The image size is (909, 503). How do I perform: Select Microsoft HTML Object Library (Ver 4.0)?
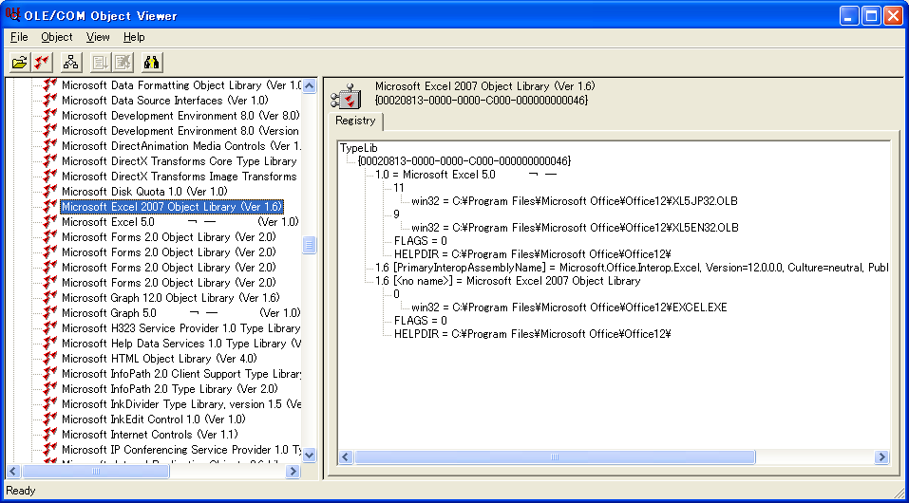click(160, 358)
